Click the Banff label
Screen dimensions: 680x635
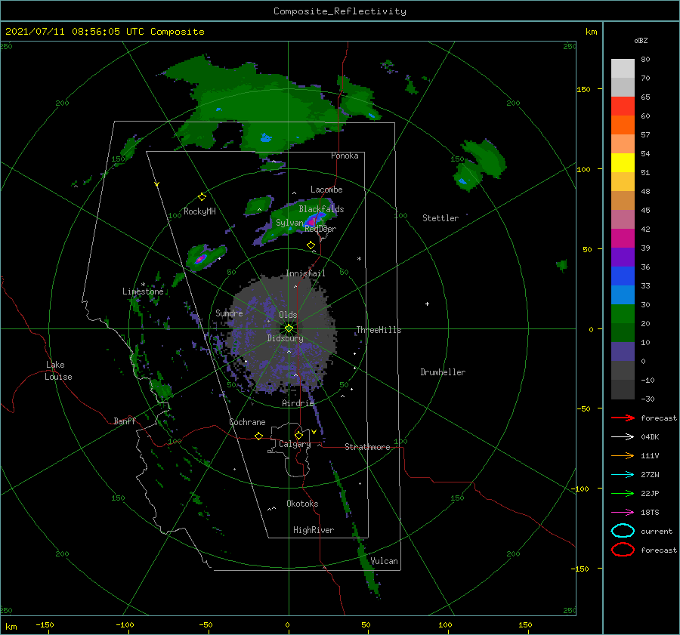coord(125,421)
